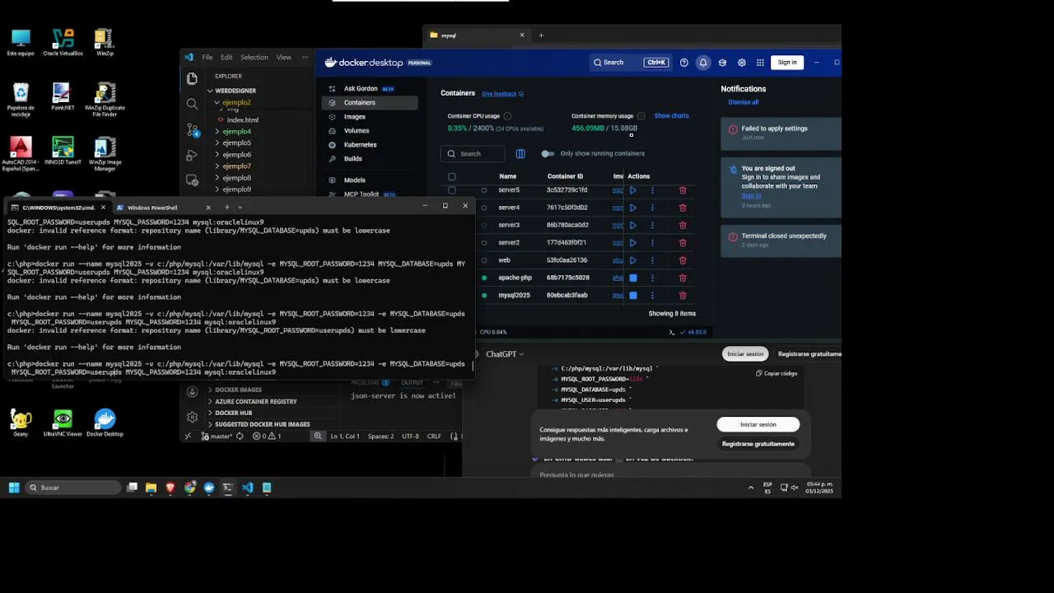Open VS Code Selection menu
The width and height of the screenshot is (1054, 593).
(x=254, y=58)
